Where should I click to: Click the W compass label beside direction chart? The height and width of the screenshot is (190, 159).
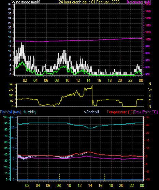pos(150,90)
